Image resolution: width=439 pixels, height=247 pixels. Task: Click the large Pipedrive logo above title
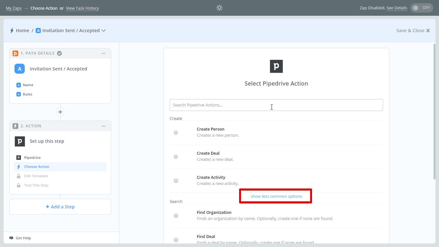coord(276,66)
